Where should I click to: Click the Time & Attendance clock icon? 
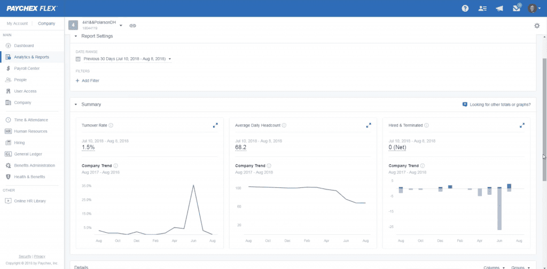click(9, 120)
